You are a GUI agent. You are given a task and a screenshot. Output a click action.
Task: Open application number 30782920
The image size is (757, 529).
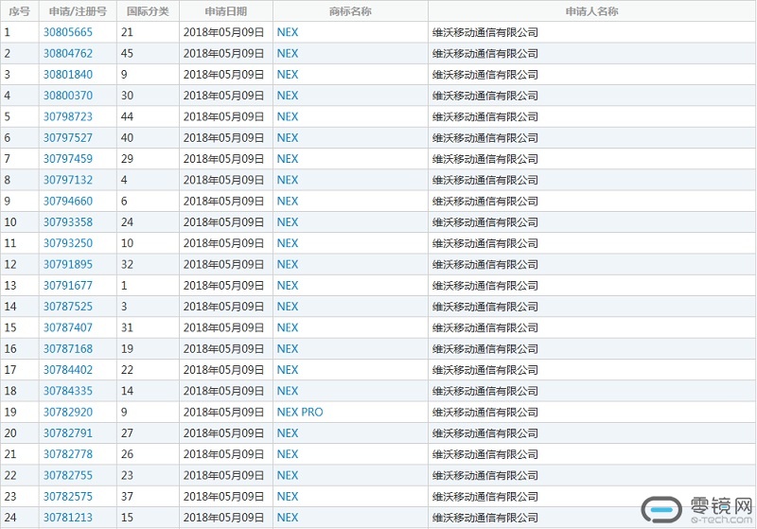(67, 413)
